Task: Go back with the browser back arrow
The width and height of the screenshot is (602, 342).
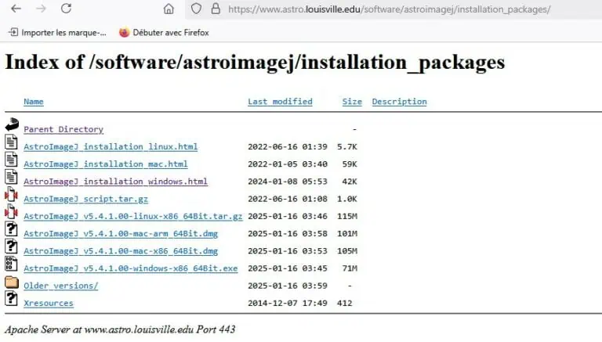Action: [16, 9]
